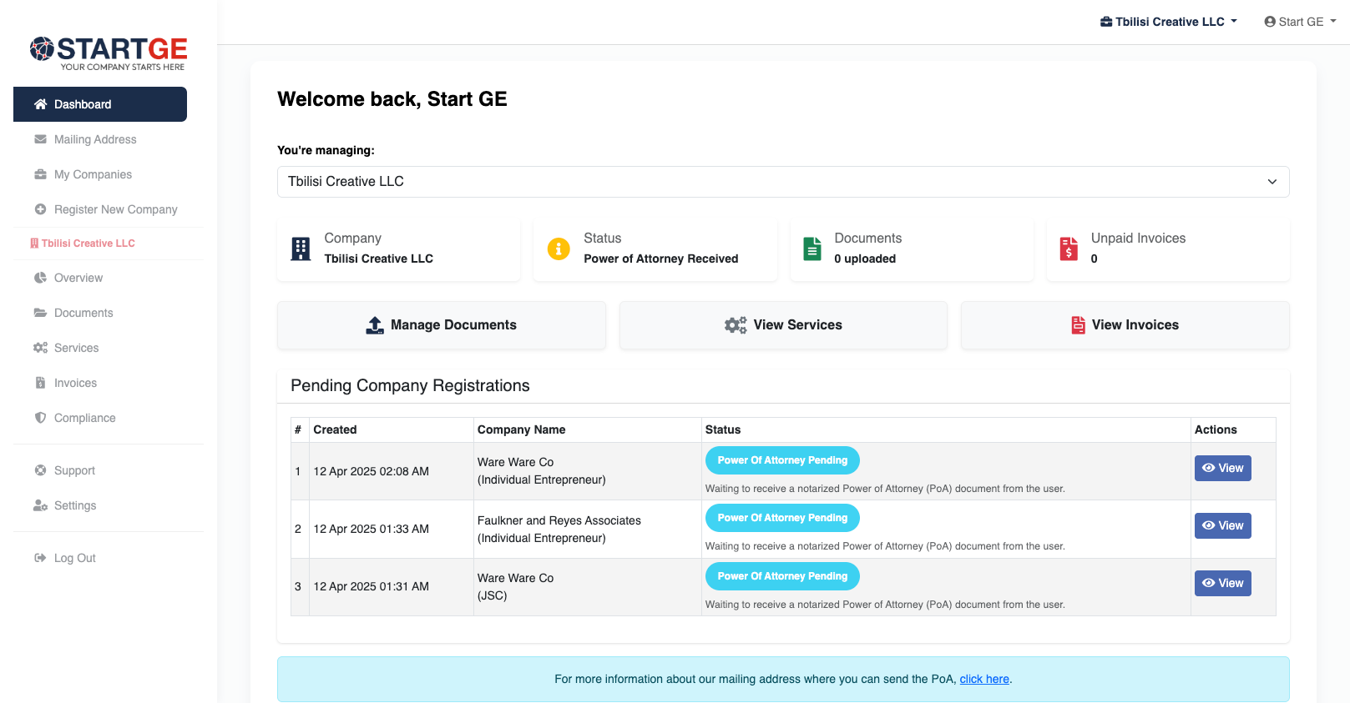1350x703 pixels.
Task: Click the Mailing Address envelope icon
Action: click(x=40, y=139)
